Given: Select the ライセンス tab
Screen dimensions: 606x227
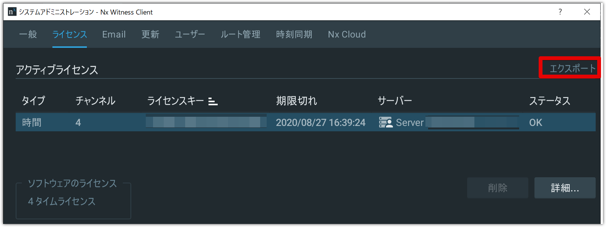Looking at the screenshot, I should [x=70, y=34].
